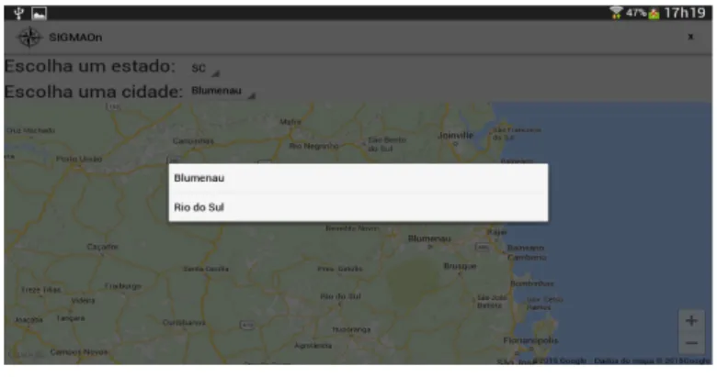
Task: Tap the Joinville city label on map
Action: pyautogui.click(x=455, y=136)
